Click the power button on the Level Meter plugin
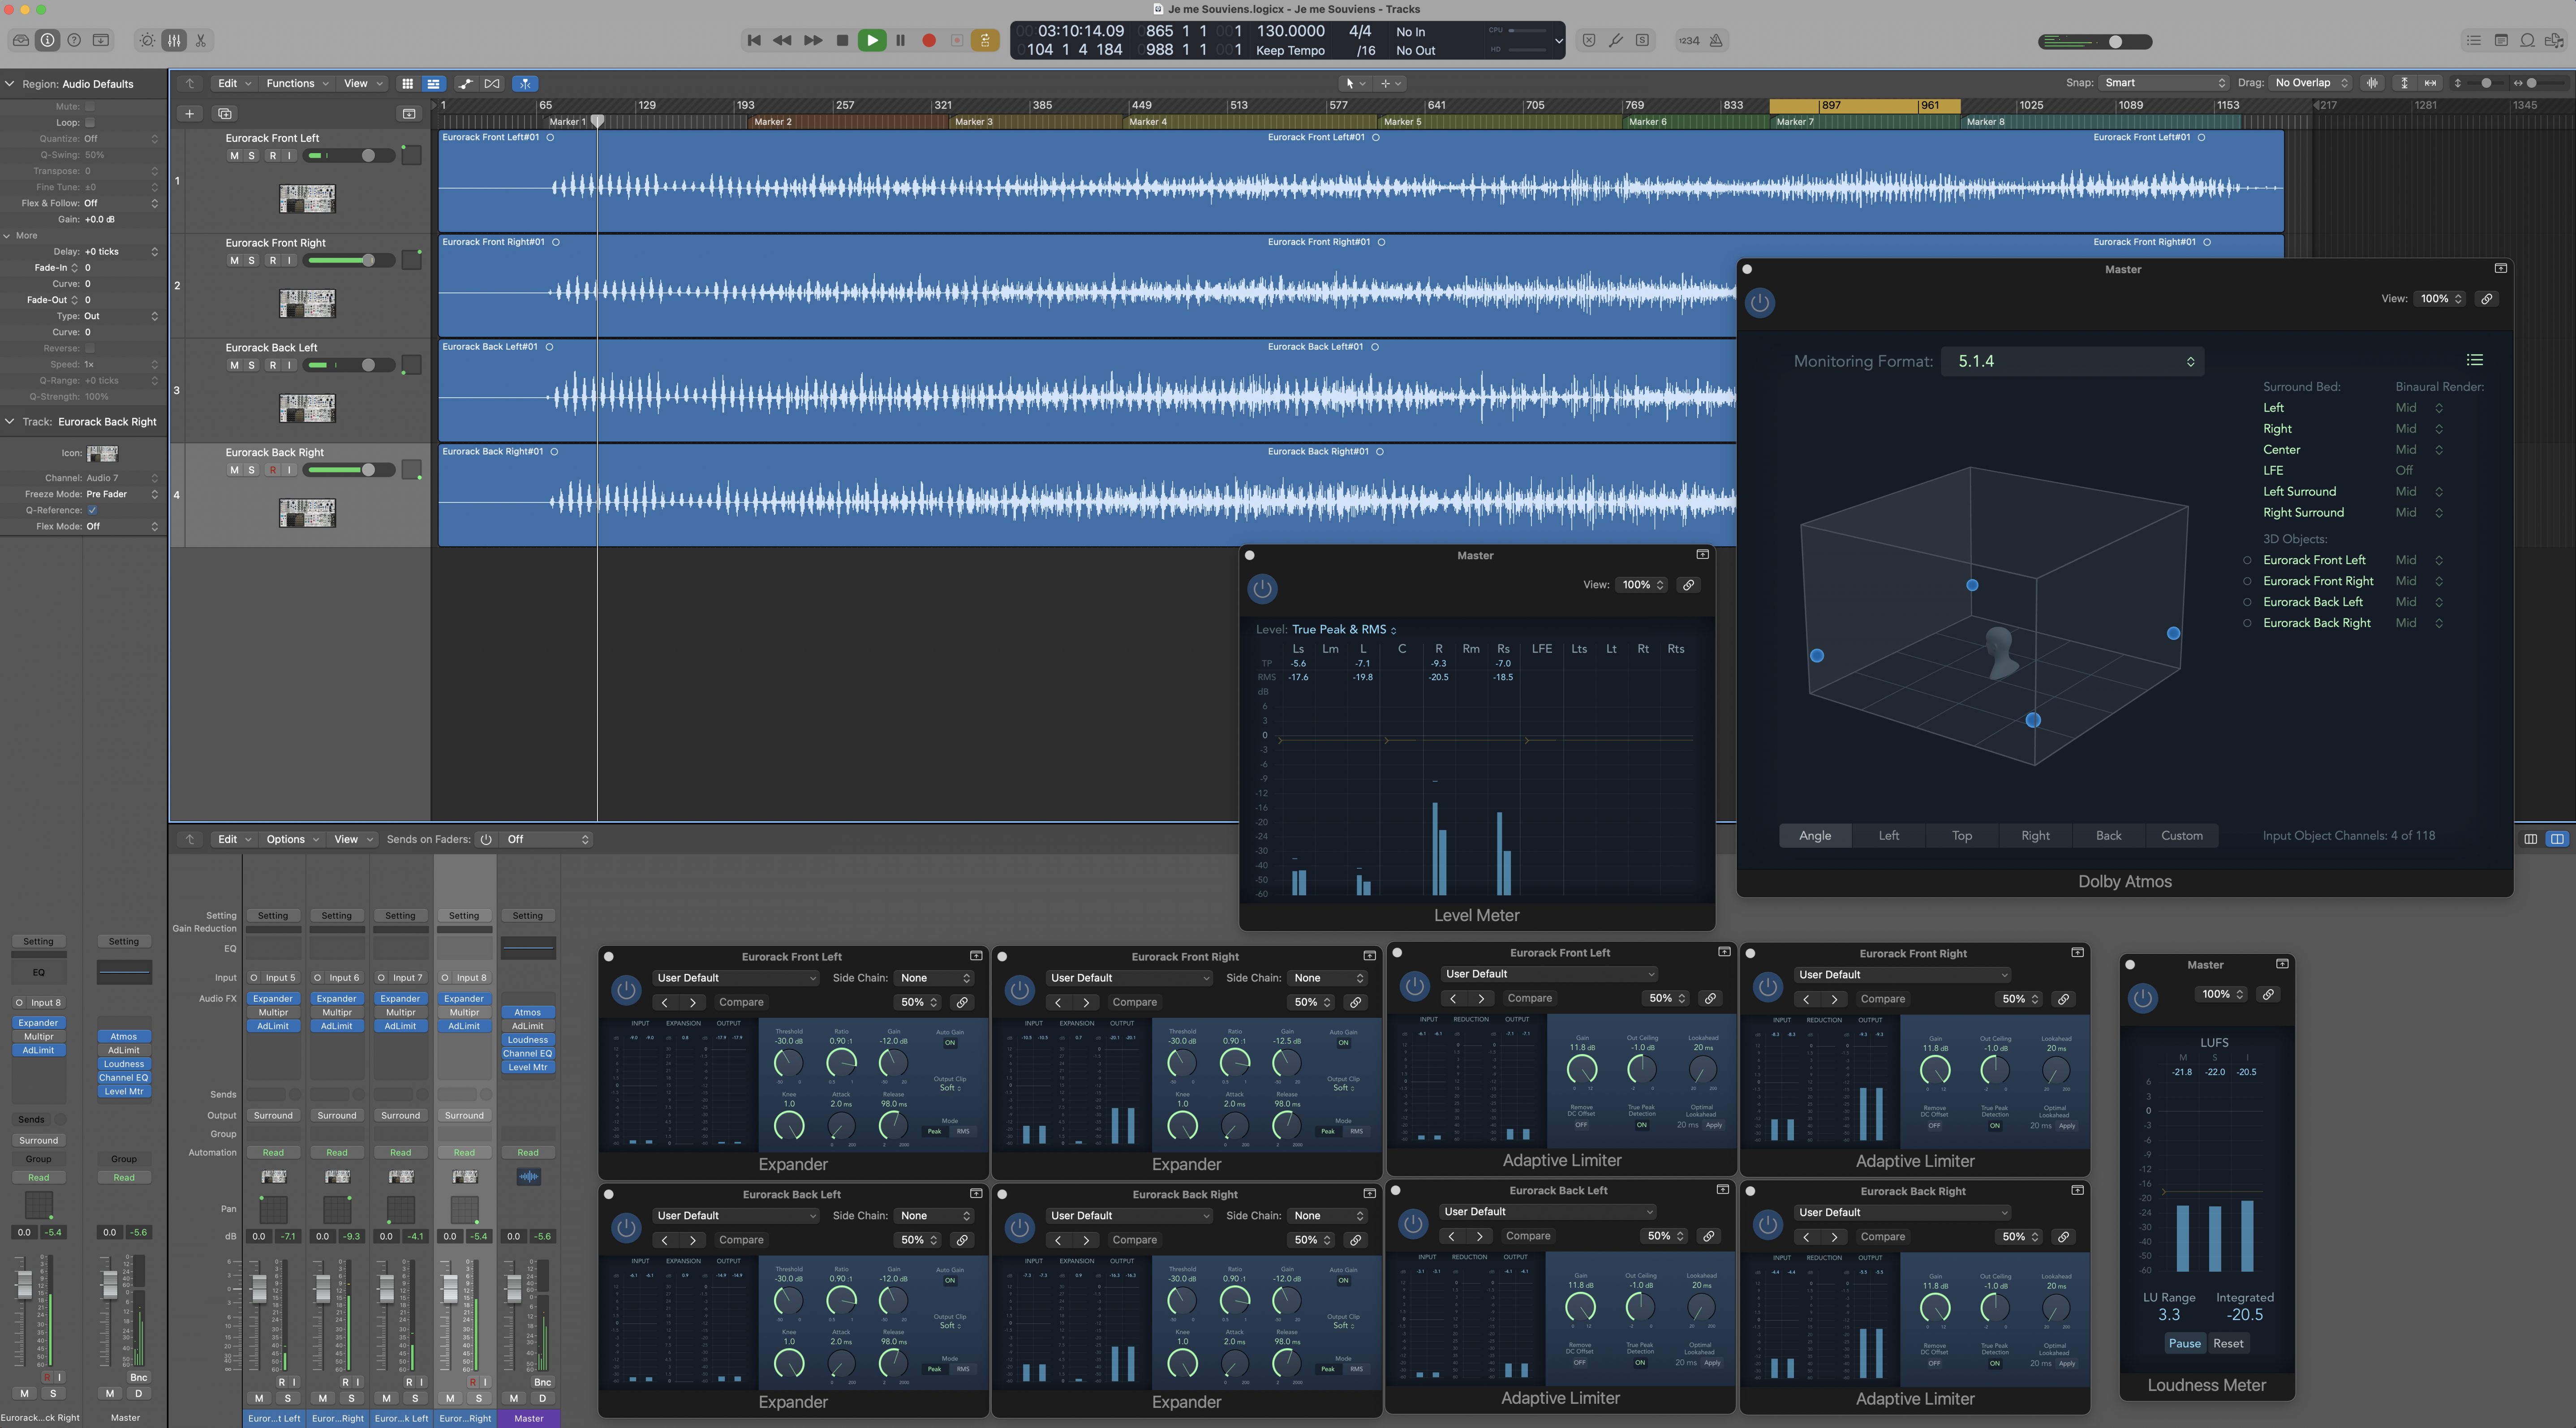Image resolution: width=2576 pixels, height=1428 pixels. tap(1262, 588)
